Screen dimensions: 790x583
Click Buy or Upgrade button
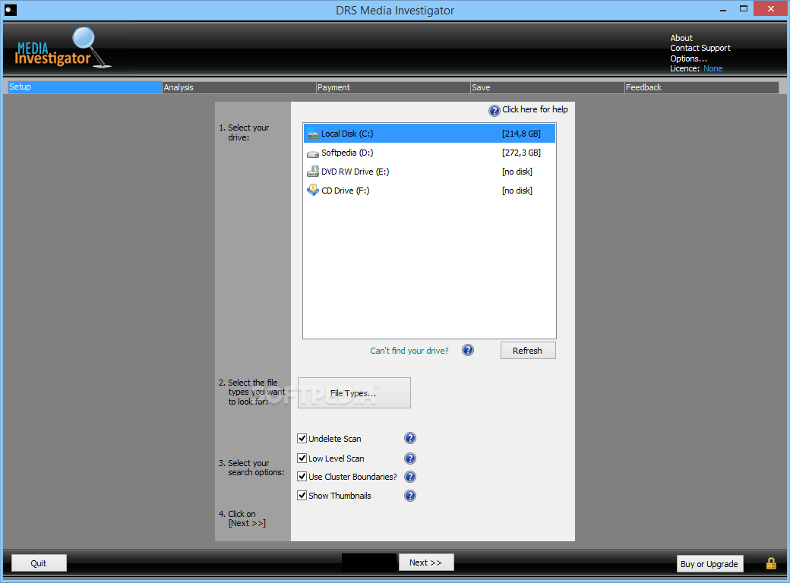pyautogui.click(x=710, y=564)
